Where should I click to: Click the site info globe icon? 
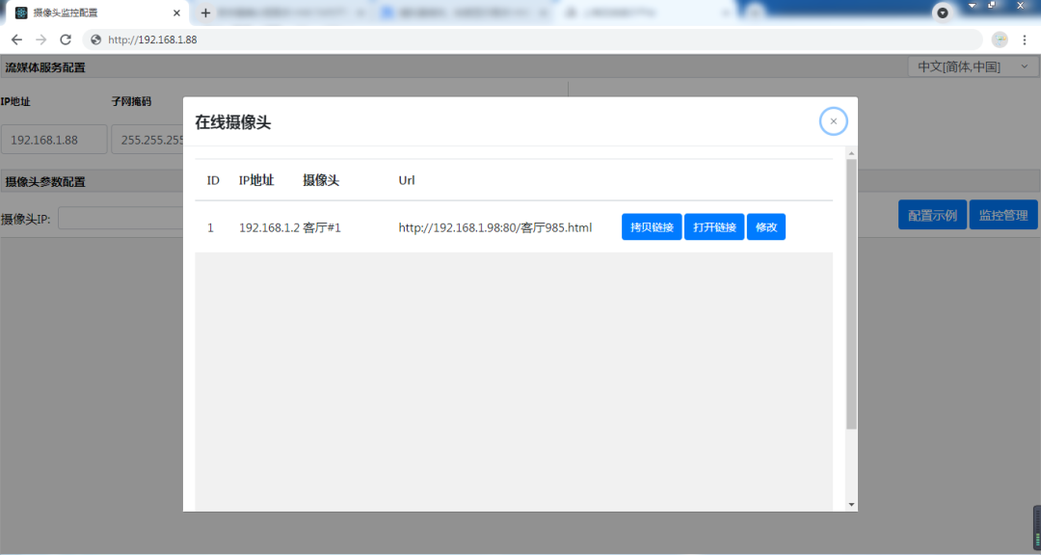(95, 40)
